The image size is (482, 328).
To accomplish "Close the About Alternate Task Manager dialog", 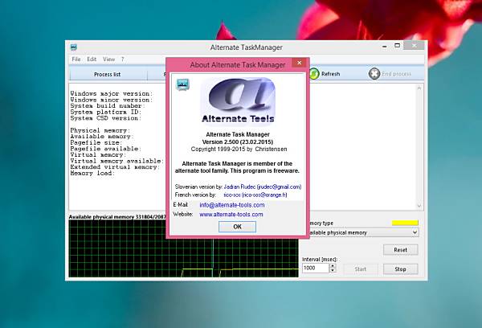I will tap(299, 63).
